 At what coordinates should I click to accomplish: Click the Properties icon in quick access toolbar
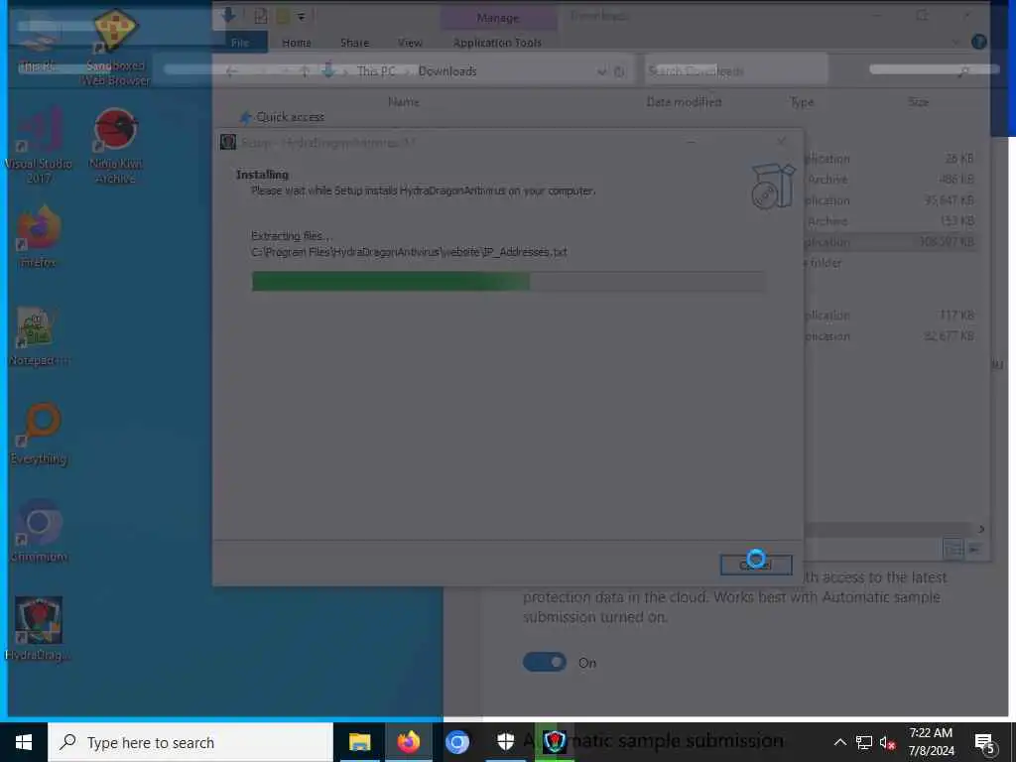click(x=261, y=16)
